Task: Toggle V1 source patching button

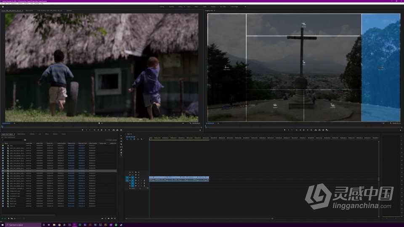Action: pos(127,177)
